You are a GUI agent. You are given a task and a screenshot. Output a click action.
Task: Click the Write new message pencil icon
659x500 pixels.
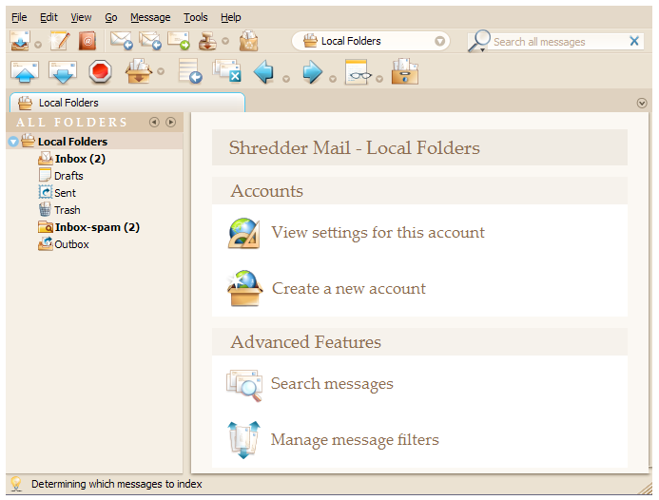point(60,41)
